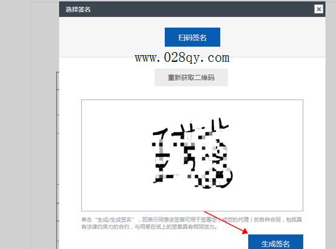Click the red arrow's head beside 生成签名
The height and width of the screenshot is (249, 336).
(245, 231)
